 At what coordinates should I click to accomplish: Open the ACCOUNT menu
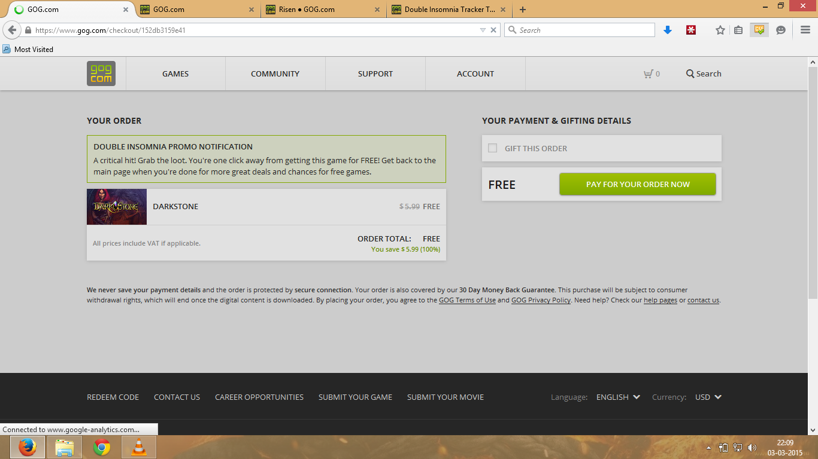tap(475, 74)
